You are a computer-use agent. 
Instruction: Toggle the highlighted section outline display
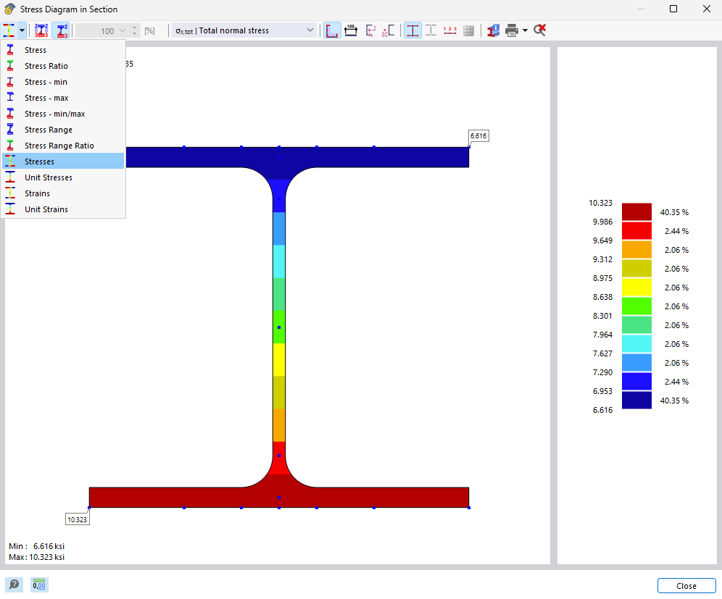tap(332, 30)
